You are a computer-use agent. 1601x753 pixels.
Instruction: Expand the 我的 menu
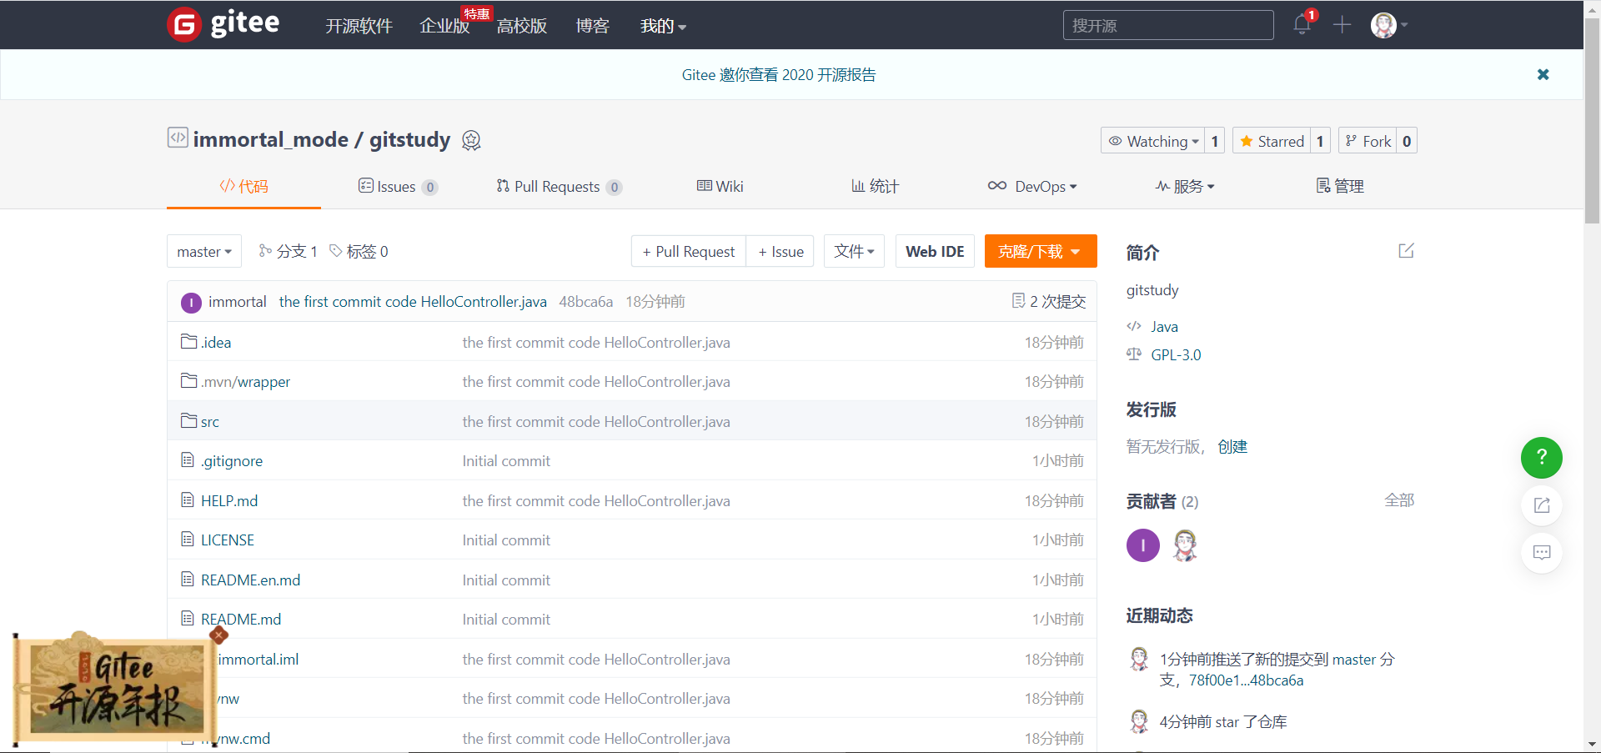pyautogui.click(x=663, y=26)
